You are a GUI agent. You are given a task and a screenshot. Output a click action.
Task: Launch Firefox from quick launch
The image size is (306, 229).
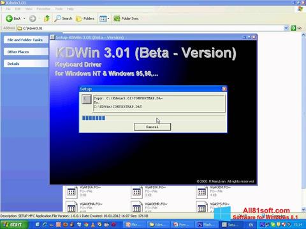pyautogui.click(x=66, y=225)
